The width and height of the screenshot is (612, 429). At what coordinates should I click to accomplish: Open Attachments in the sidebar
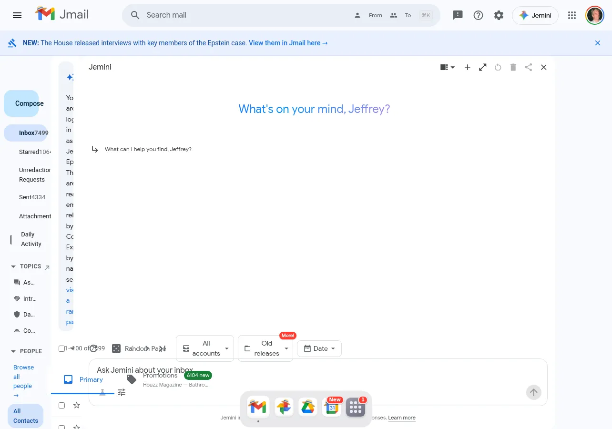point(35,216)
